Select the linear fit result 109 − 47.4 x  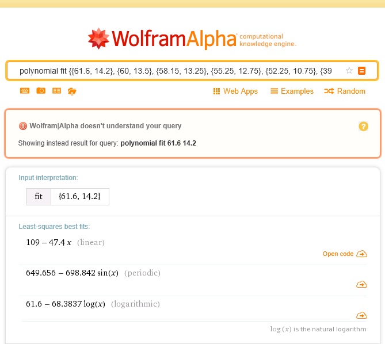click(49, 242)
